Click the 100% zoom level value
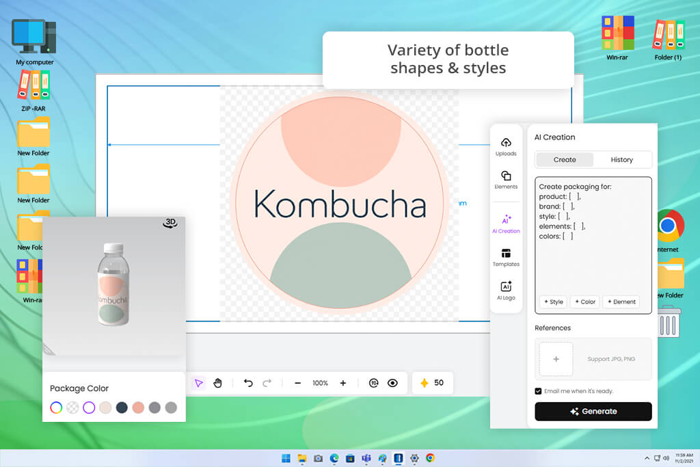 point(320,383)
